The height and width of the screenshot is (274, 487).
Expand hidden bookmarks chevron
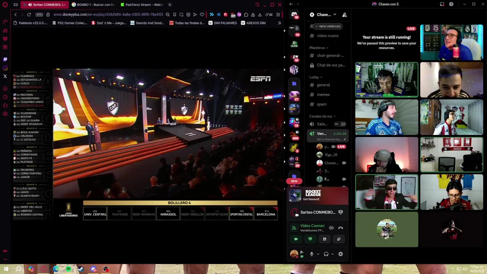pyautogui.click(x=279, y=23)
